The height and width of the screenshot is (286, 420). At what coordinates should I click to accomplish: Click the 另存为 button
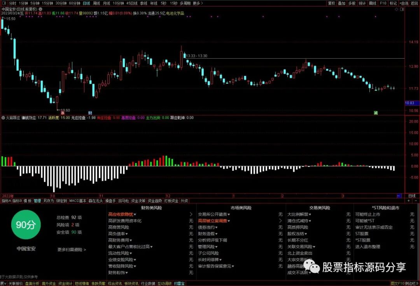(49, 201)
